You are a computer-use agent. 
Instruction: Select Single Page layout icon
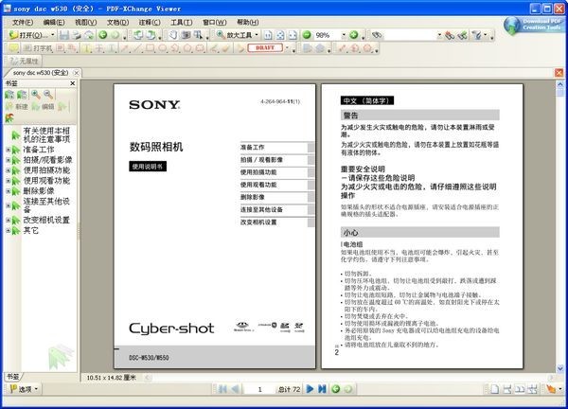(x=494, y=389)
